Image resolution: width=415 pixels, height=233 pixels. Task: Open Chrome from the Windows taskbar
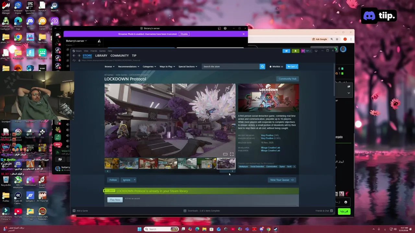coord(268,229)
